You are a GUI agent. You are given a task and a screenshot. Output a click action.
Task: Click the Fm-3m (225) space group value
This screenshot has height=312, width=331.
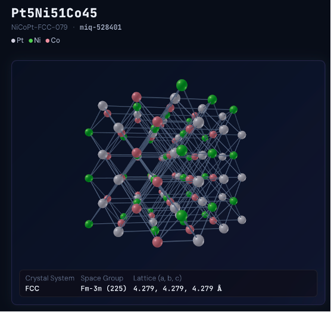(104, 288)
